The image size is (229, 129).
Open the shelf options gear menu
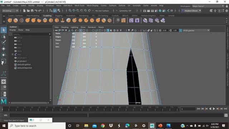point(4,21)
